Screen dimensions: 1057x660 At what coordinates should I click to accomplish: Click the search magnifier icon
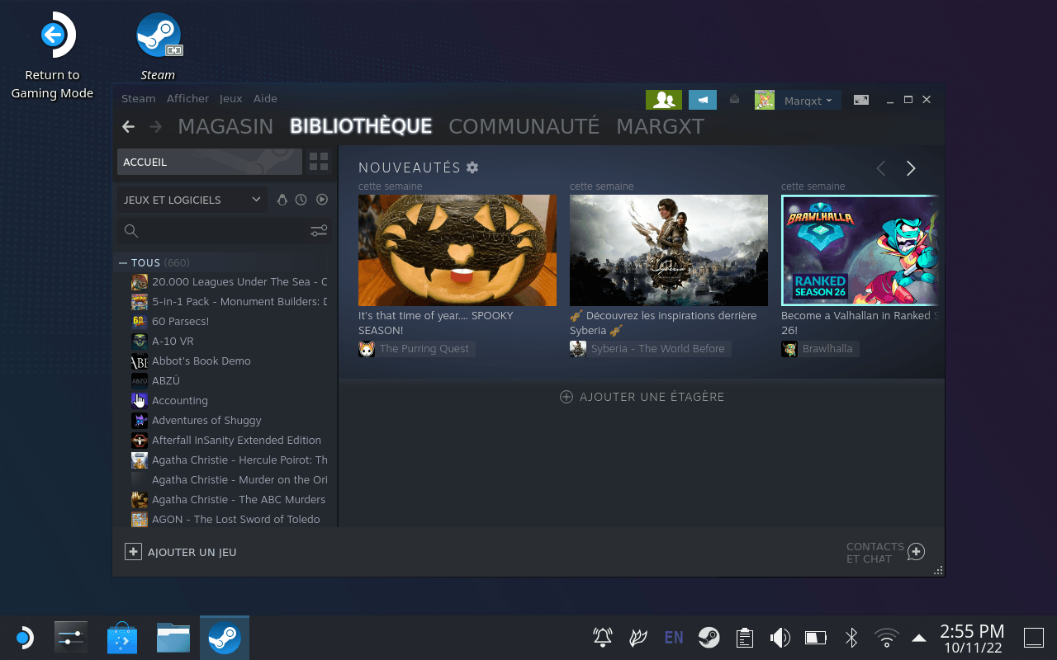[130, 231]
